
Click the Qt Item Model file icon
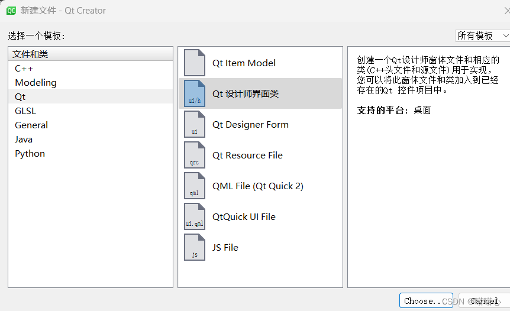coord(195,63)
